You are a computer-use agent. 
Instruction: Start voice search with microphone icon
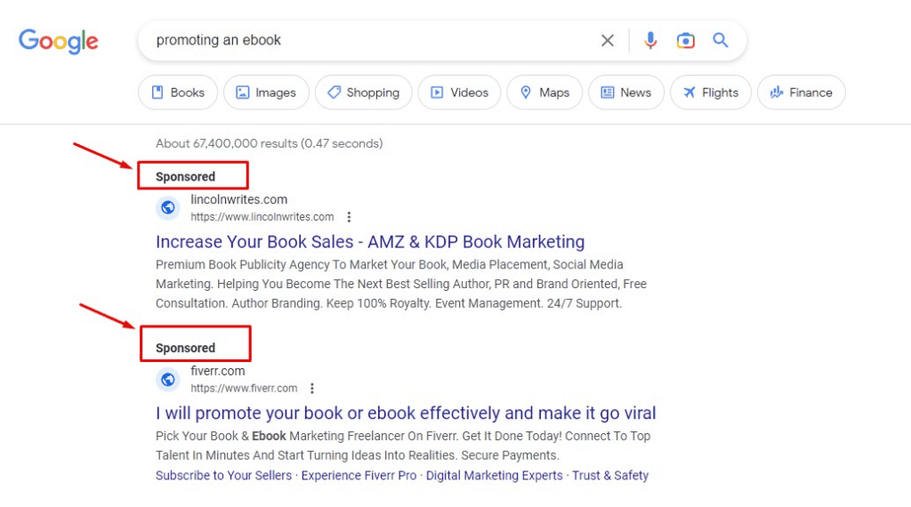650,40
